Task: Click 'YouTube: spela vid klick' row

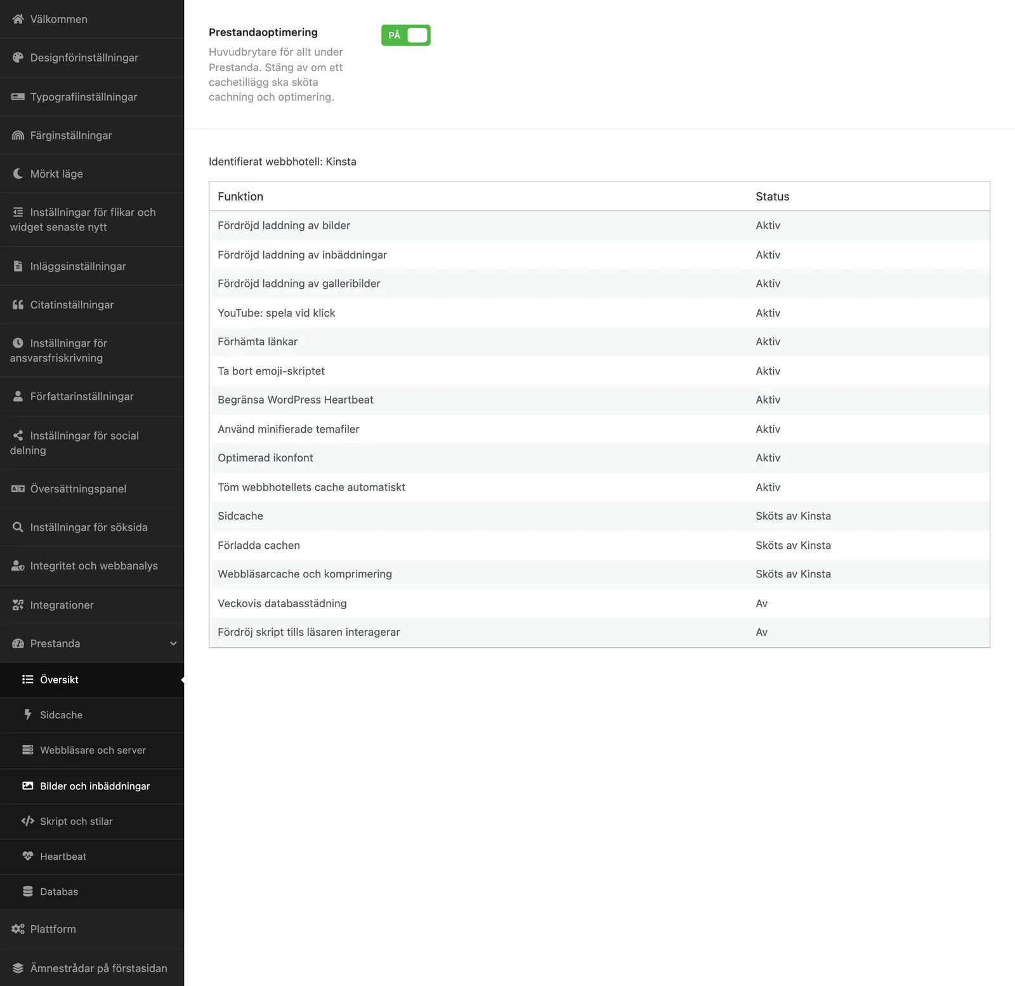Action: (599, 313)
